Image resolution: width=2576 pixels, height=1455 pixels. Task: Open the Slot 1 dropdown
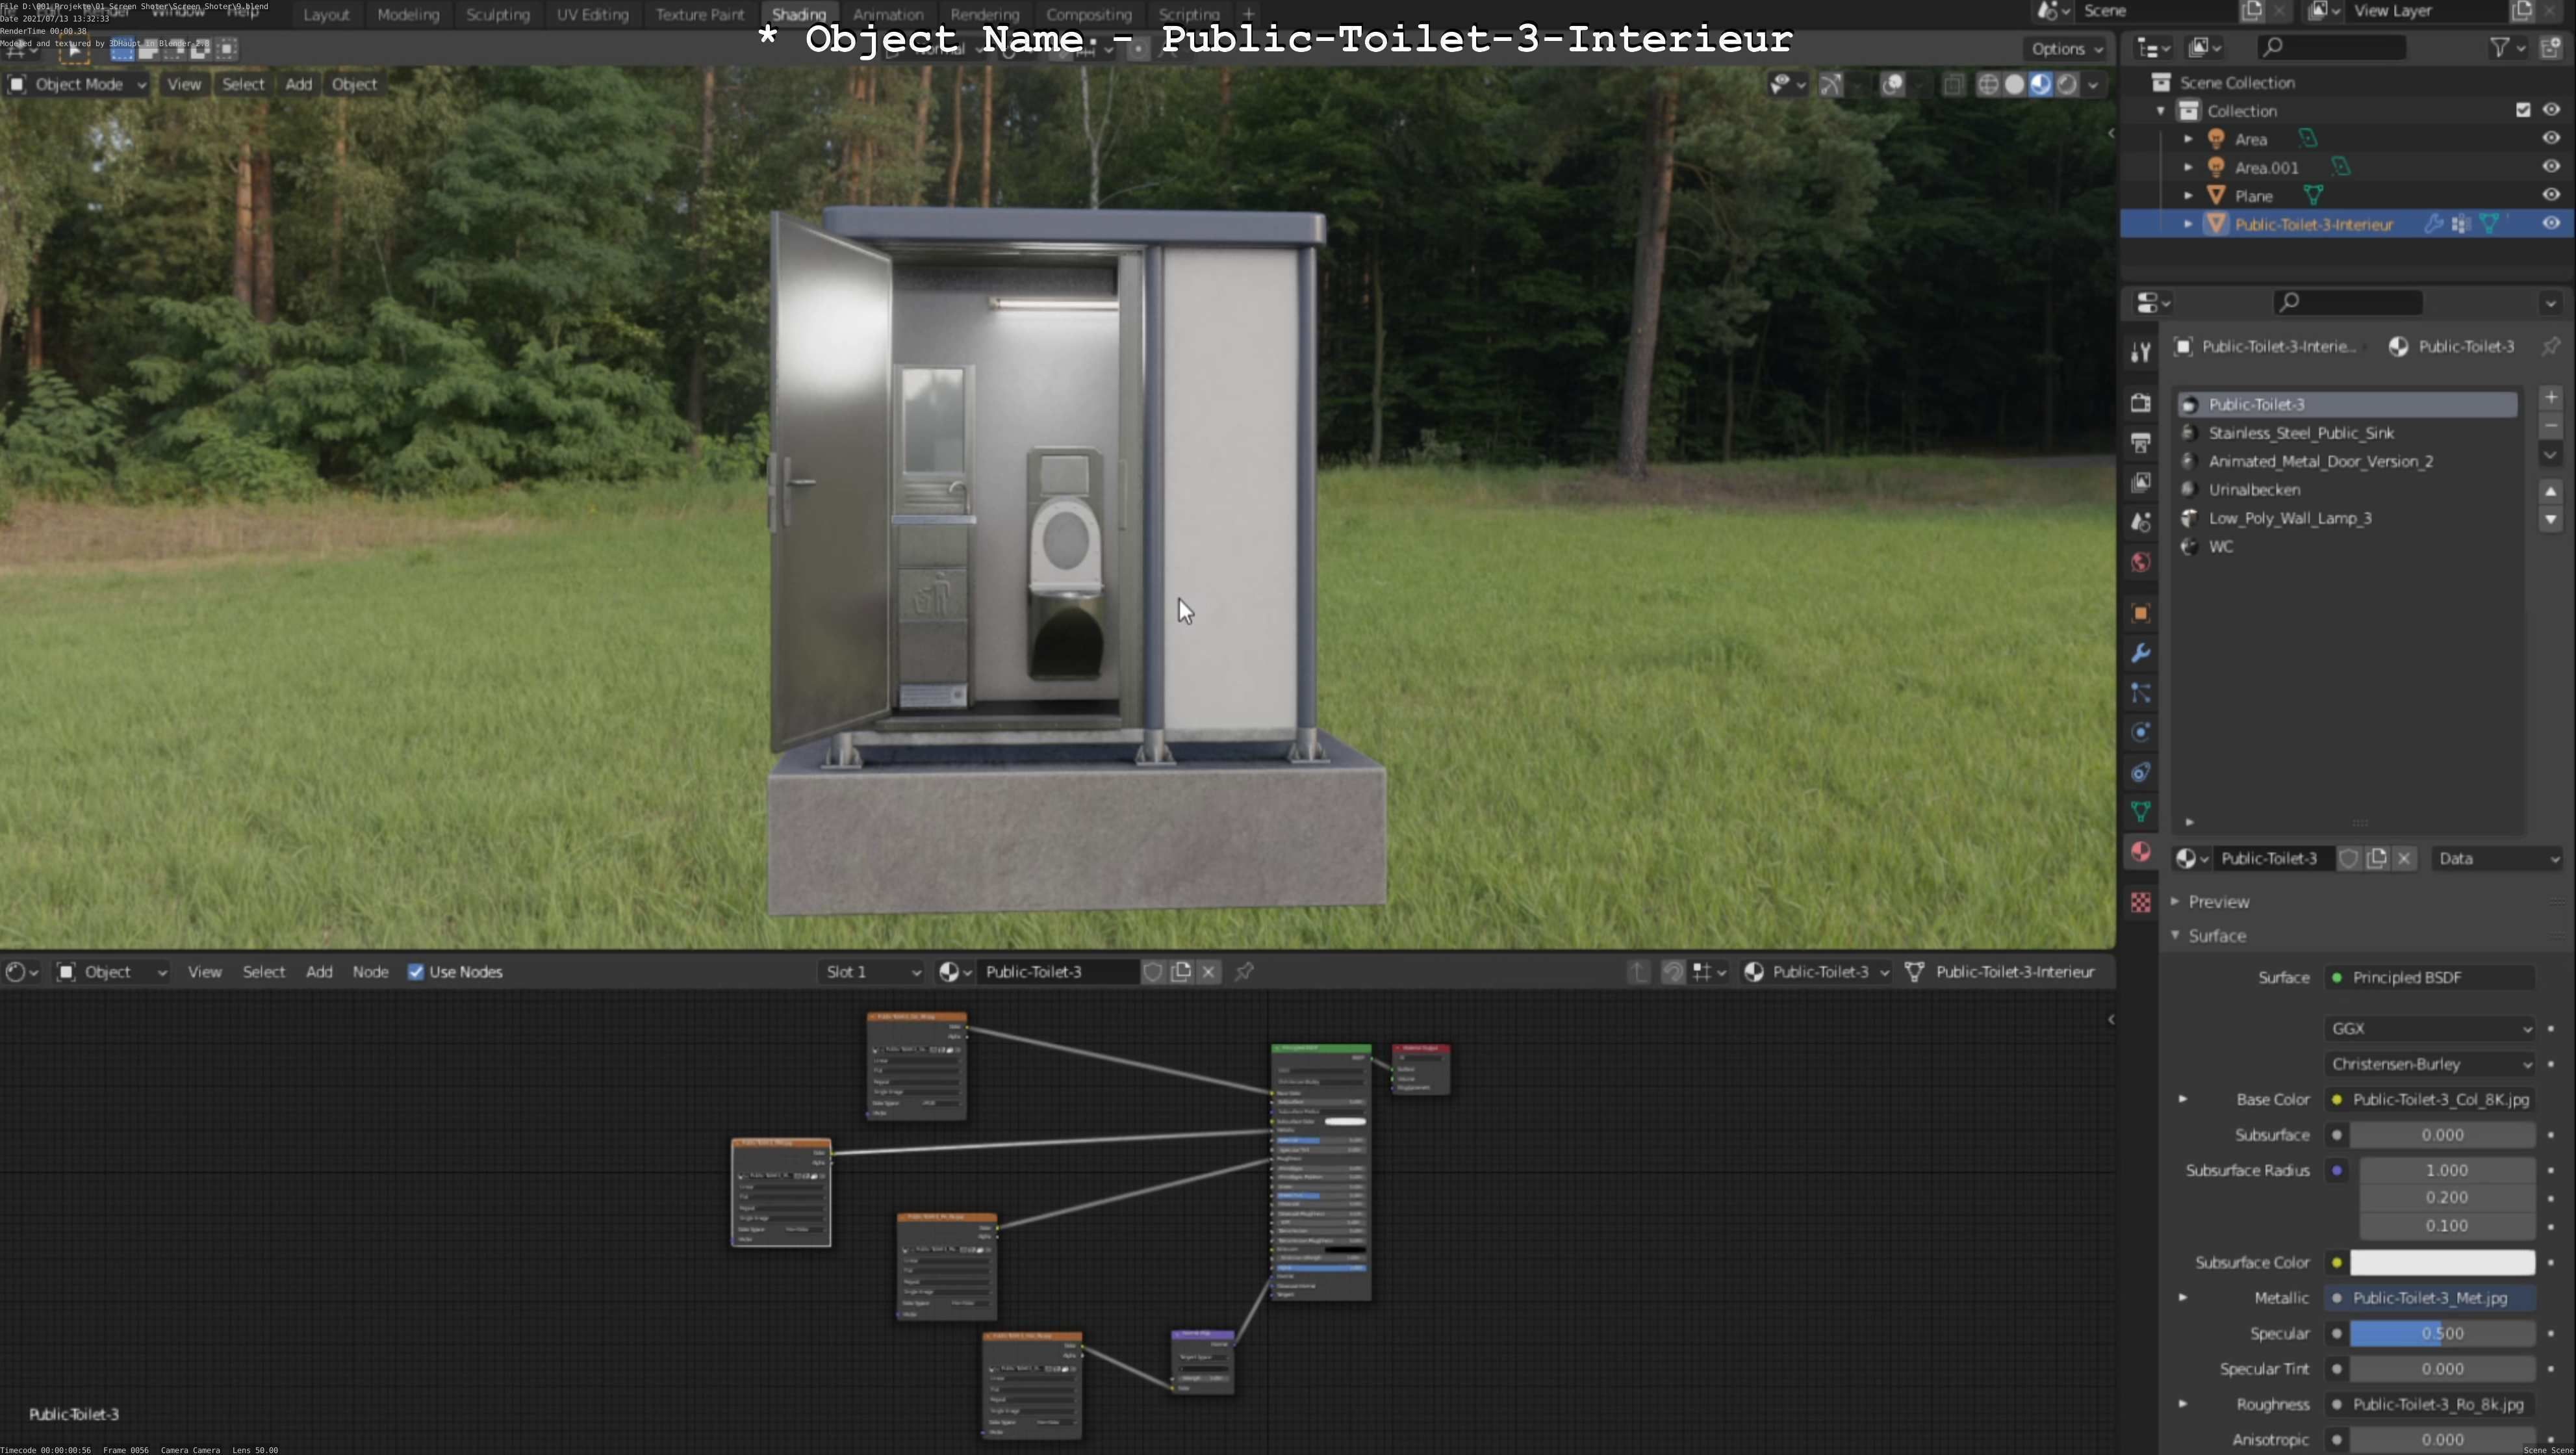pos(871,971)
